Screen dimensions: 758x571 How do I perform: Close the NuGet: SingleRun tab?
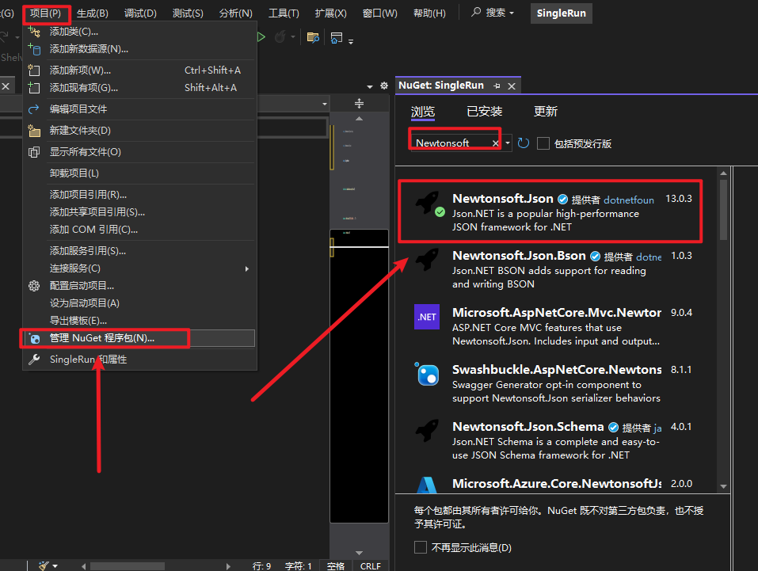pyautogui.click(x=512, y=86)
